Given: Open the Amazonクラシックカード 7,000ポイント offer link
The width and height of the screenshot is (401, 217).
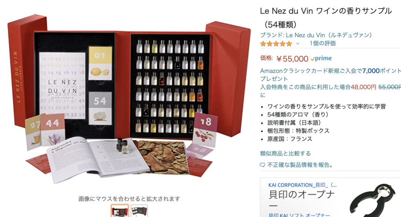Looking at the screenshot, I should pos(331,74).
